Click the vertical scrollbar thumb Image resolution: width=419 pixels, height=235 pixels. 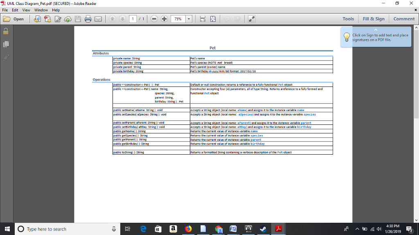416,74
